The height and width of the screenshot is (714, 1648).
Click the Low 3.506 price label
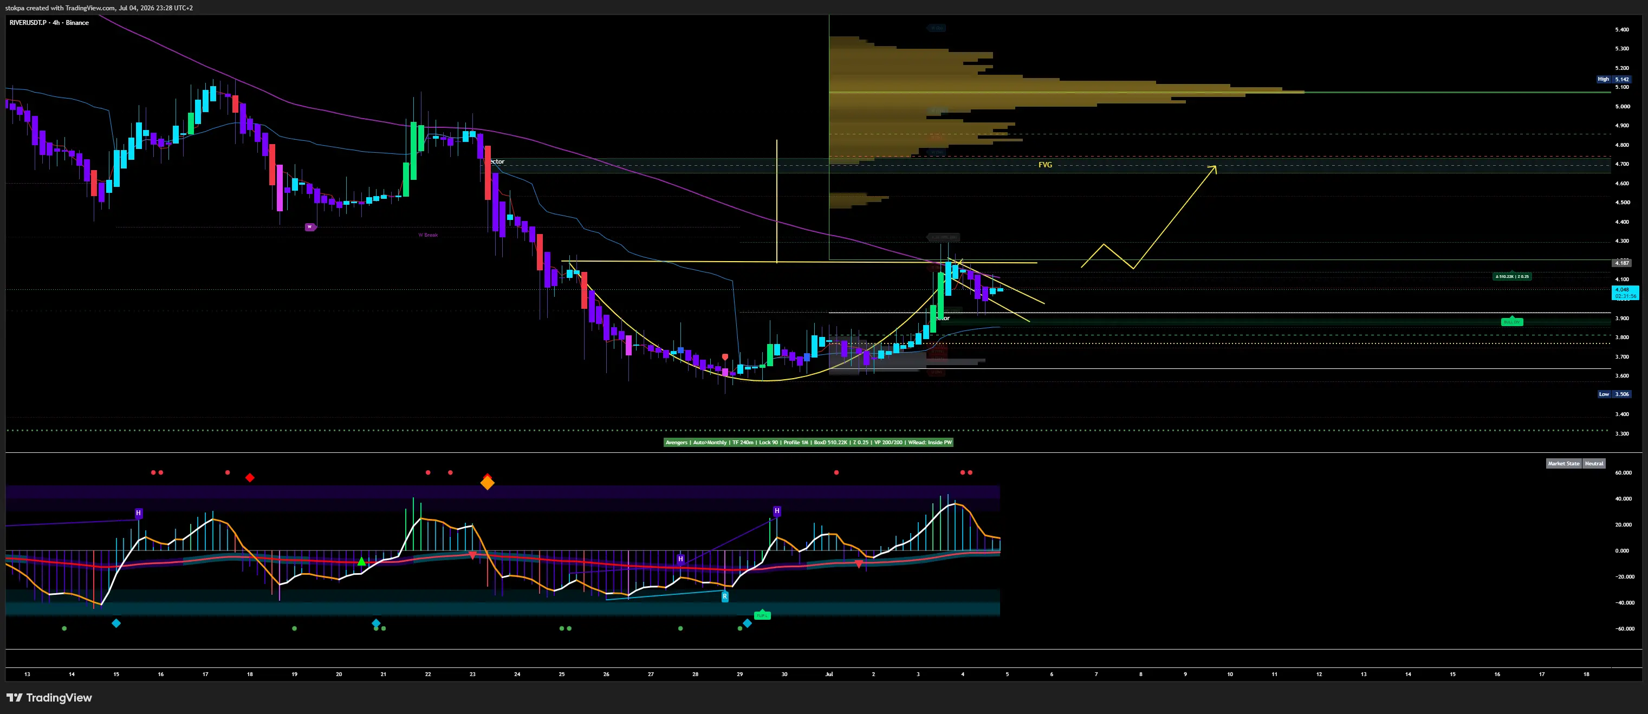tap(1614, 394)
